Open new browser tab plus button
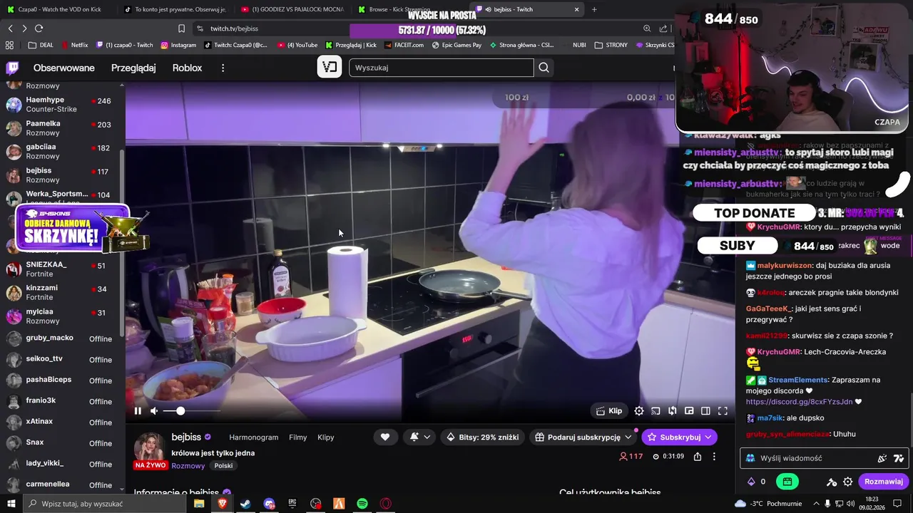The image size is (913, 513). (x=594, y=9)
